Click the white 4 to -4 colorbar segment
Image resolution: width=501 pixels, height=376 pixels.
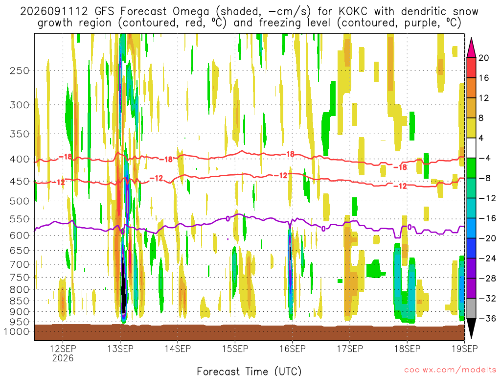pos(471,148)
